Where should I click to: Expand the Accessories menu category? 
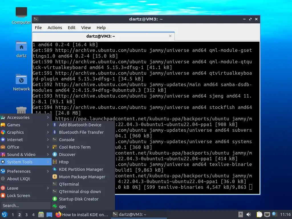(25, 117)
